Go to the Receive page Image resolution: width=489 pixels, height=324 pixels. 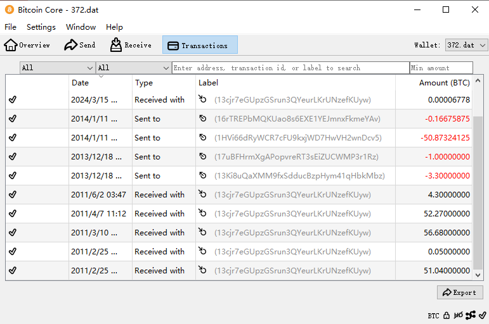tap(131, 45)
